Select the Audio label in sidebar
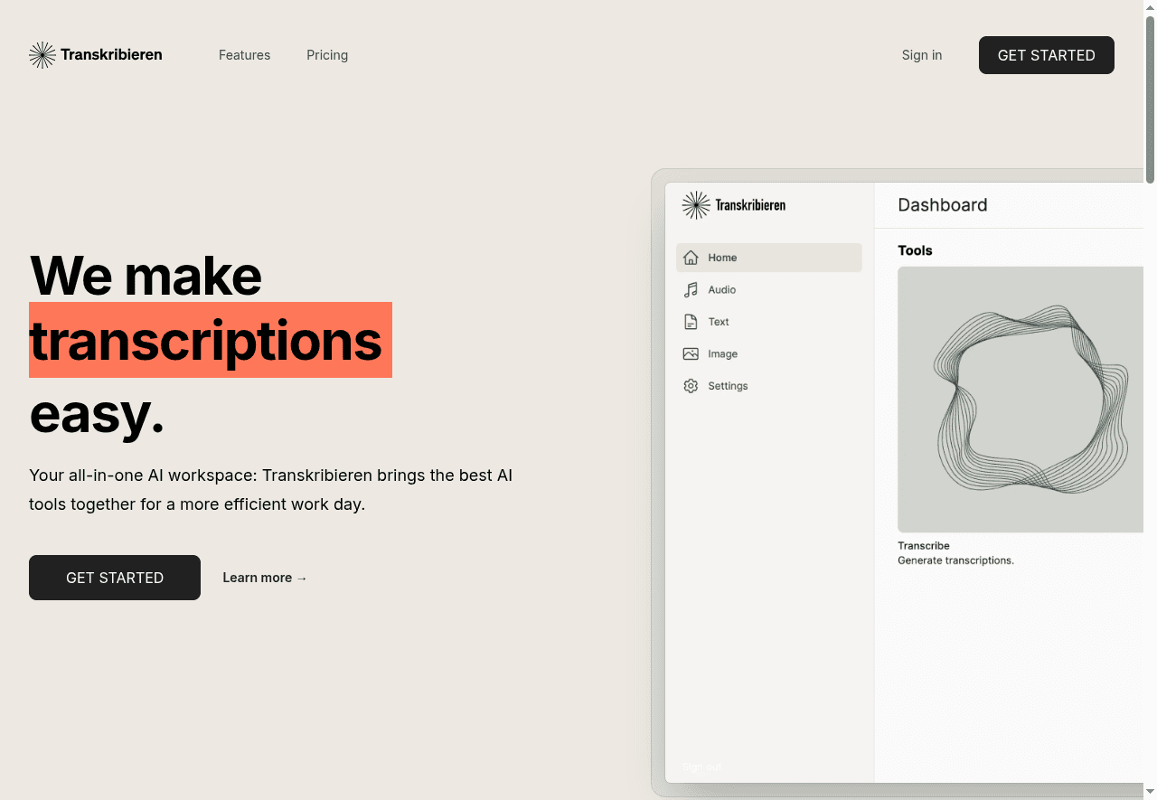The height and width of the screenshot is (800, 1157). [721, 290]
